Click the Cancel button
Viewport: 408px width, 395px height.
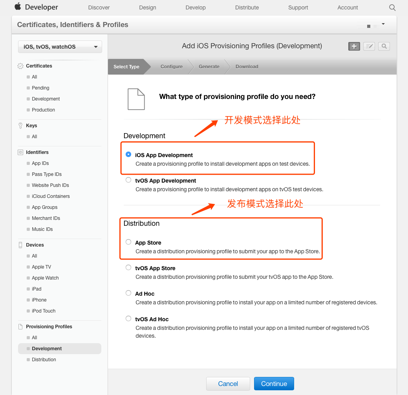[228, 384]
